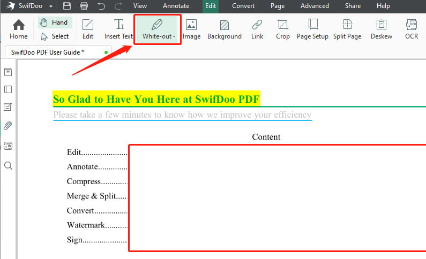Activate the Select cursor tool
This screenshot has height=259, width=426.
[x=55, y=36]
